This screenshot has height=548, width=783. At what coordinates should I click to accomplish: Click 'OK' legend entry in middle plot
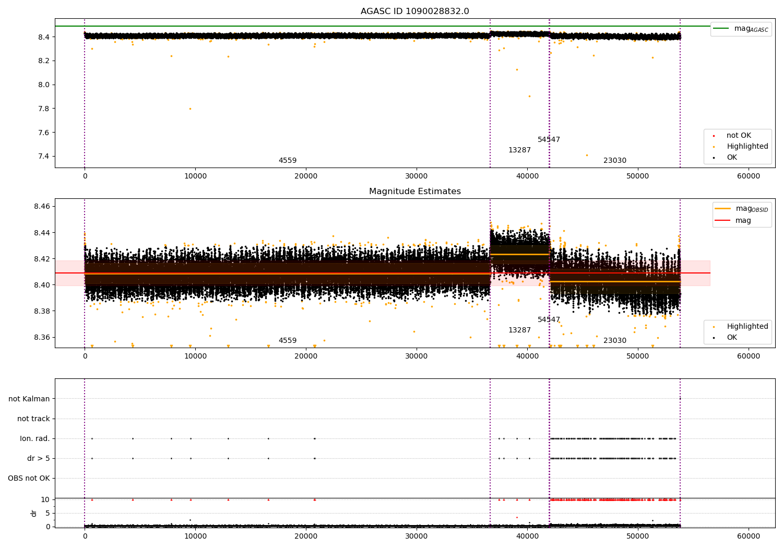click(732, 338)
